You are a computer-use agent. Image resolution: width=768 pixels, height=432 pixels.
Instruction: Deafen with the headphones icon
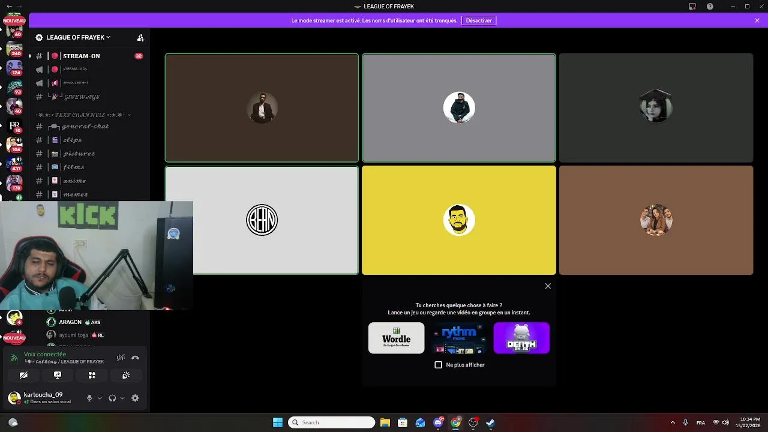pos(112,398)
